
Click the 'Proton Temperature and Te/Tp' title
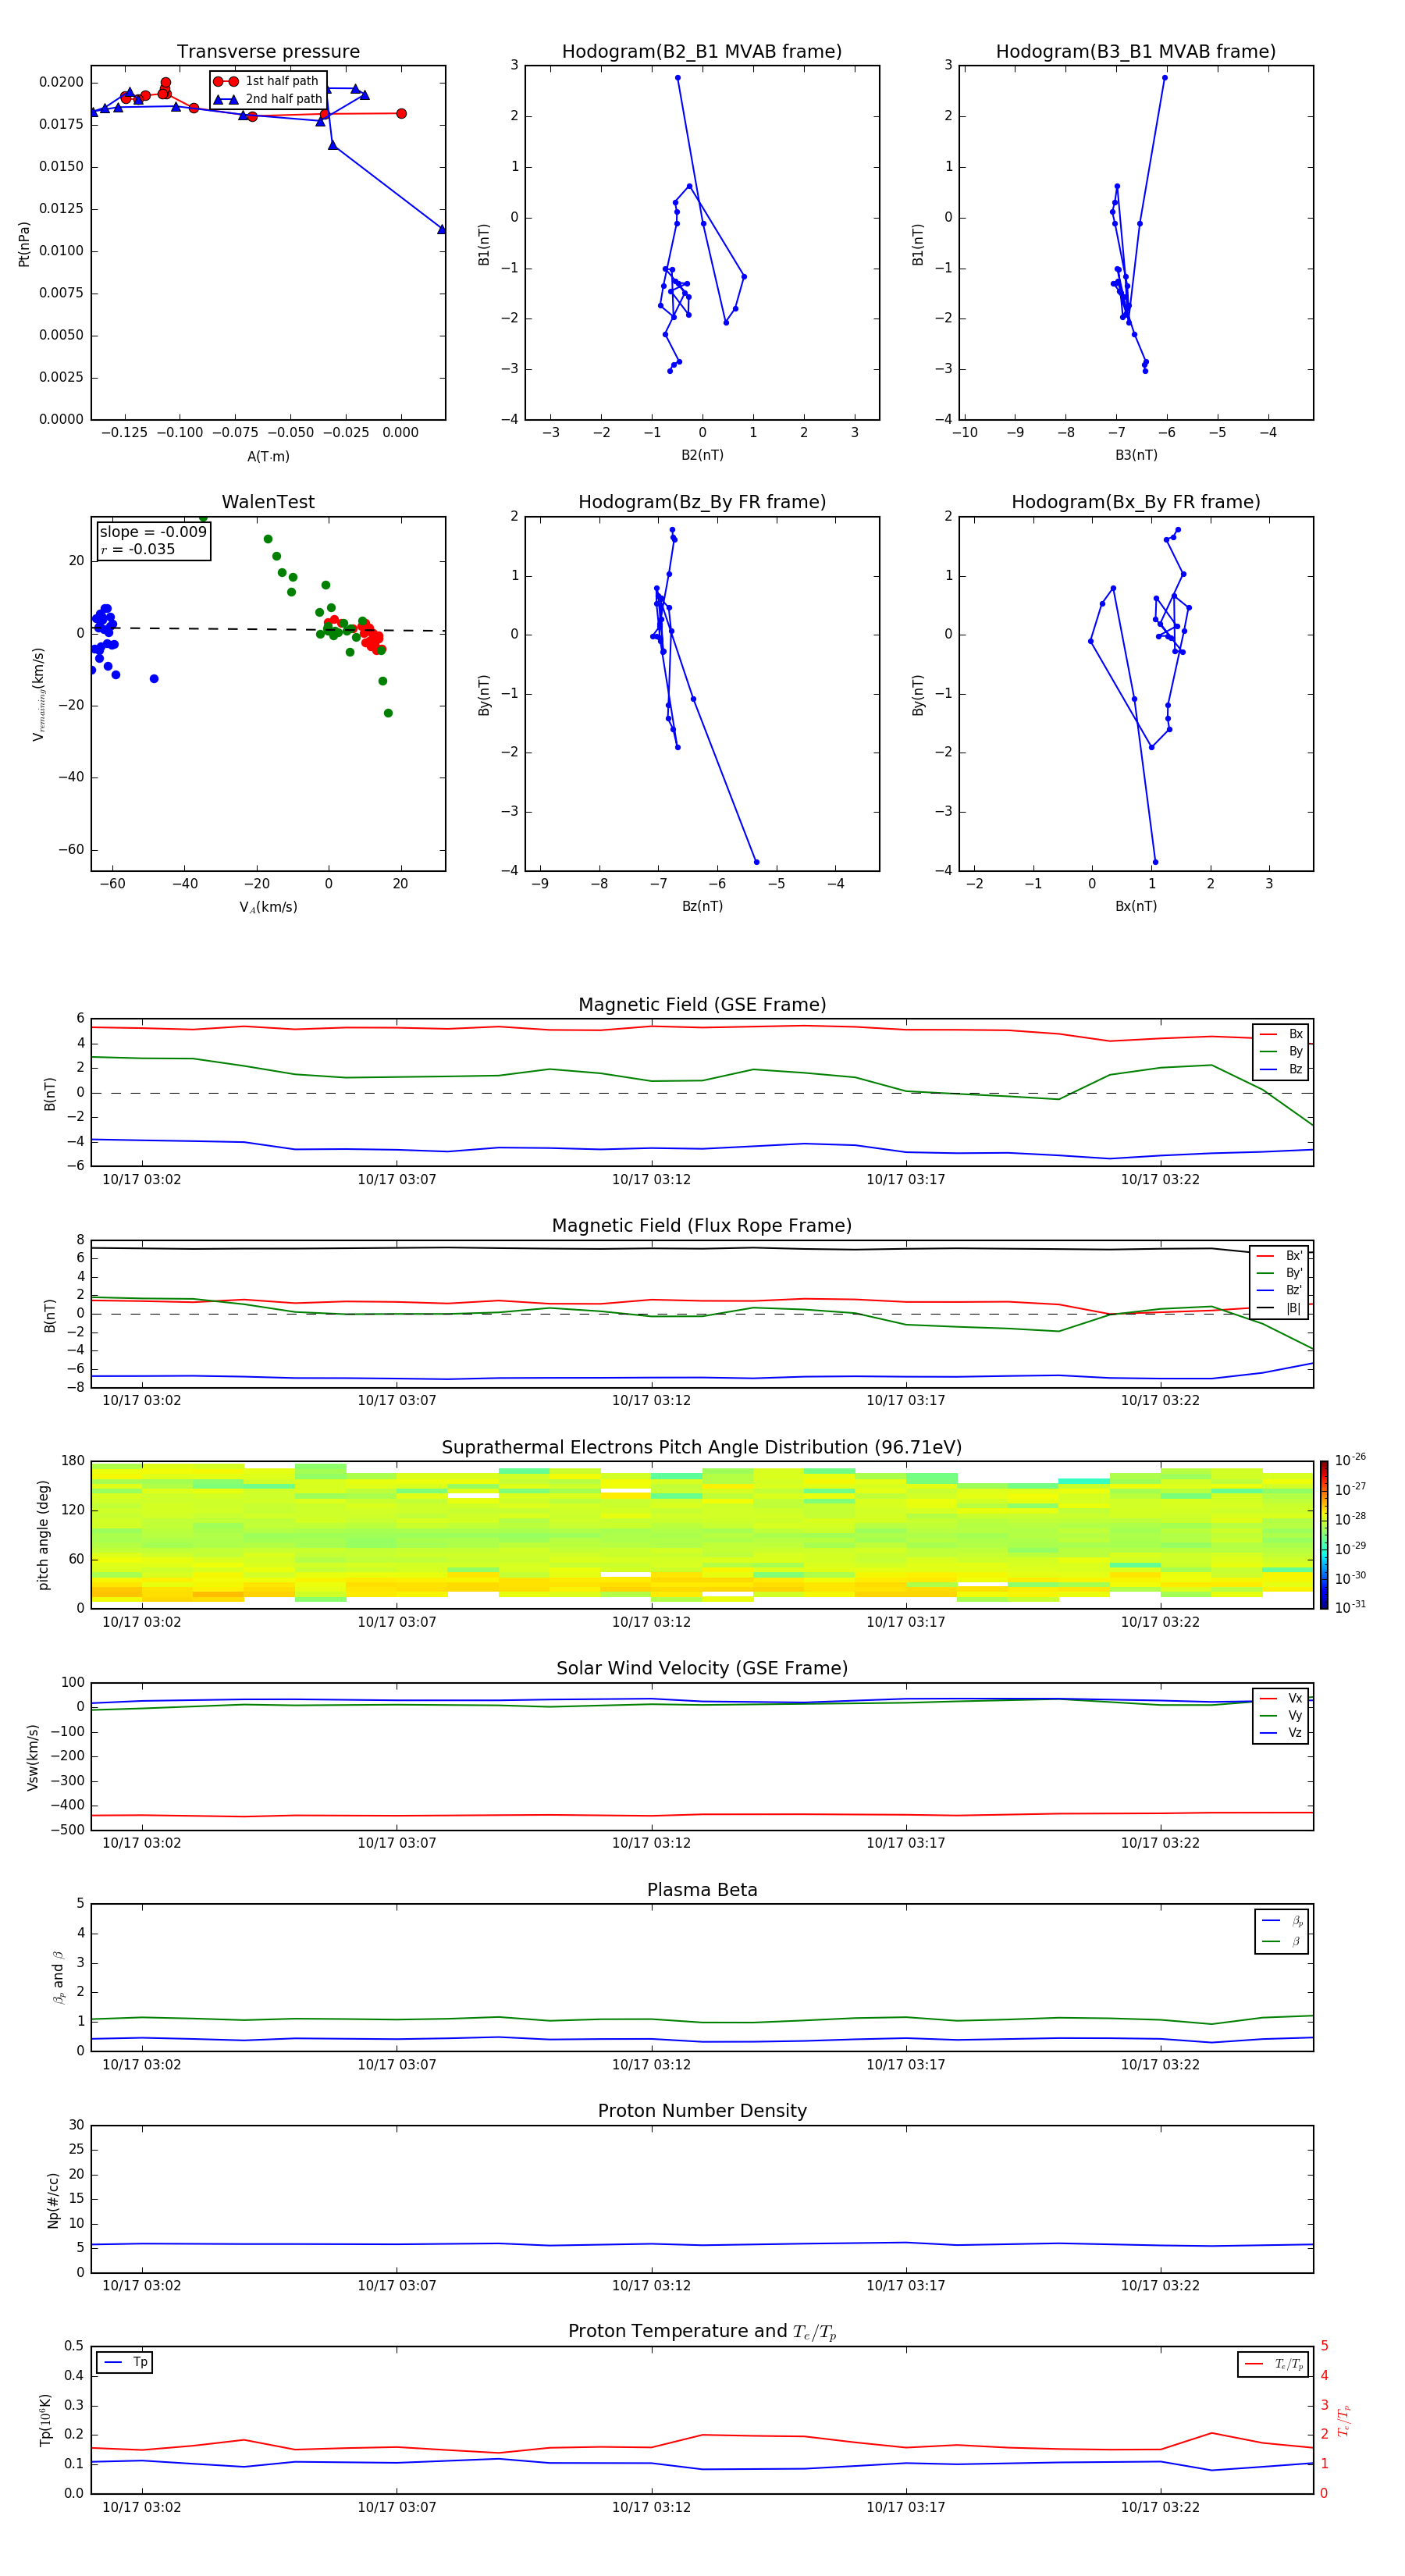pos(702,2332)
